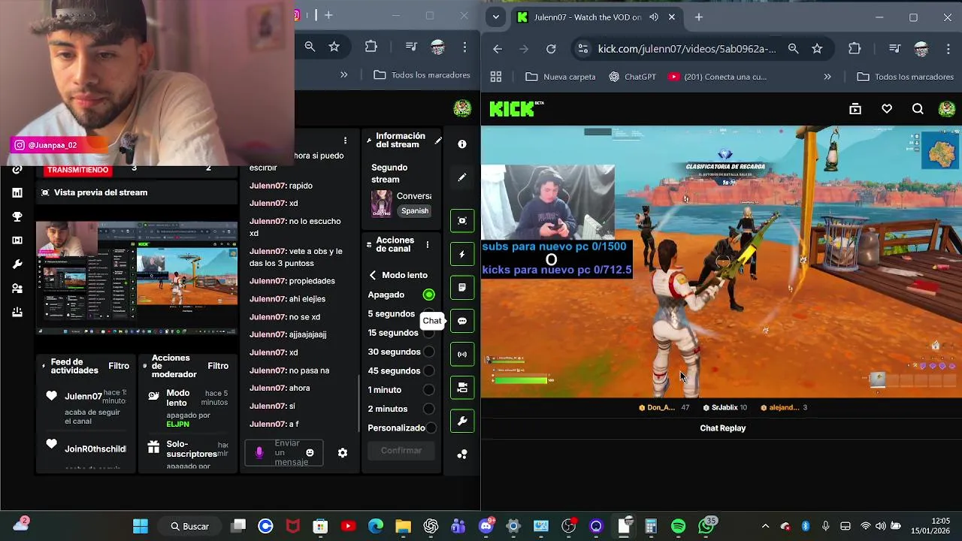Bookmark the kick.com page with star icon
962x541 pixels.
coord(817,49)
